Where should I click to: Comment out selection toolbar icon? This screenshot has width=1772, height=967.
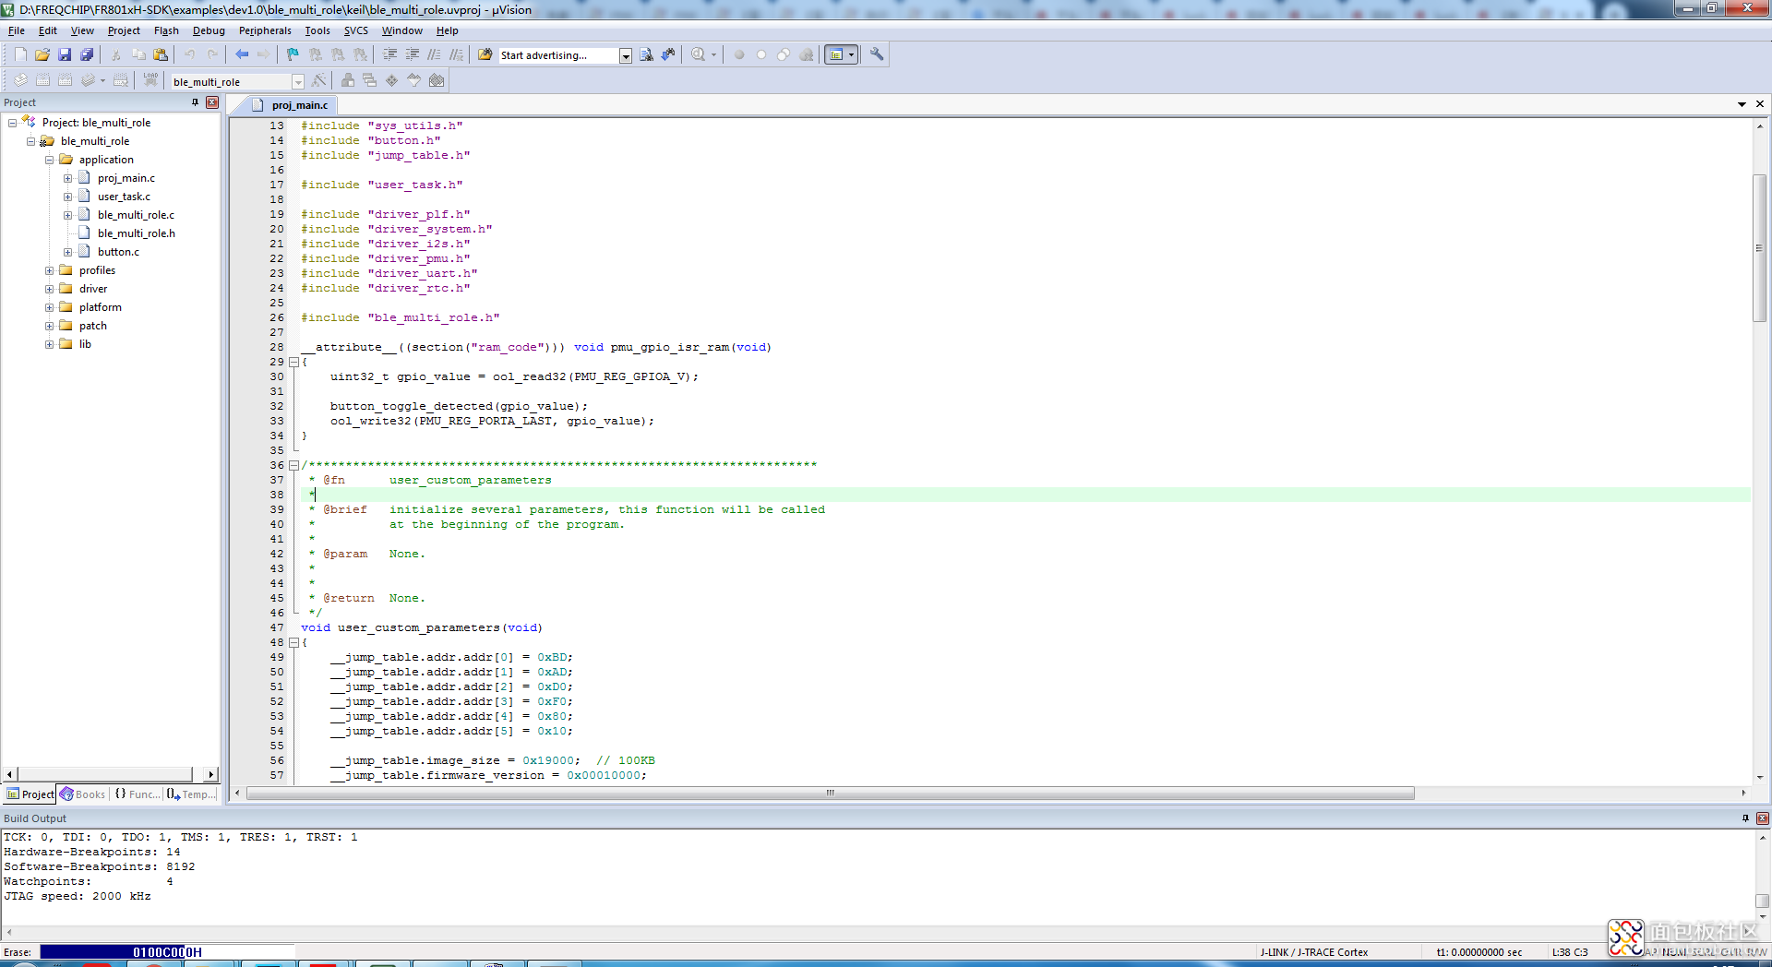click(x=434, y=55)
